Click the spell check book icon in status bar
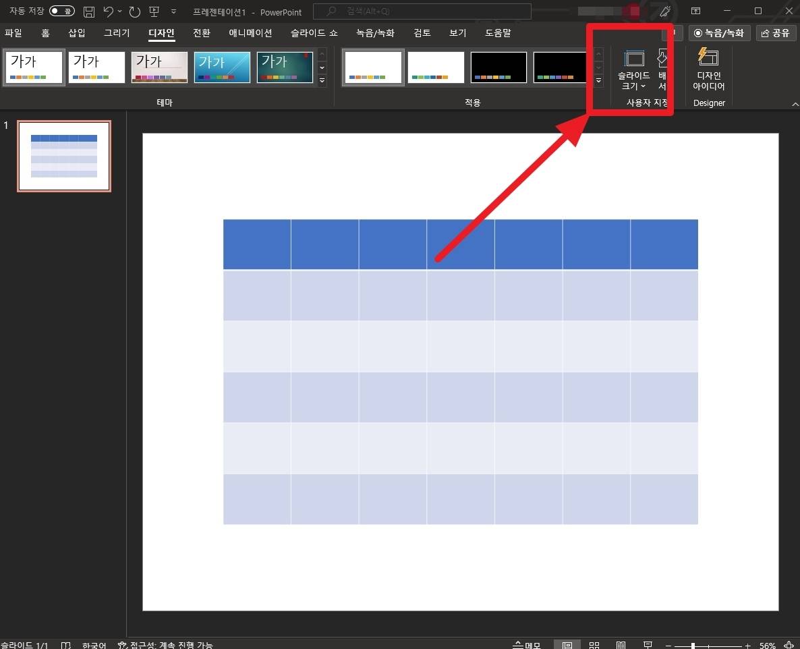 tap(66, 645)
